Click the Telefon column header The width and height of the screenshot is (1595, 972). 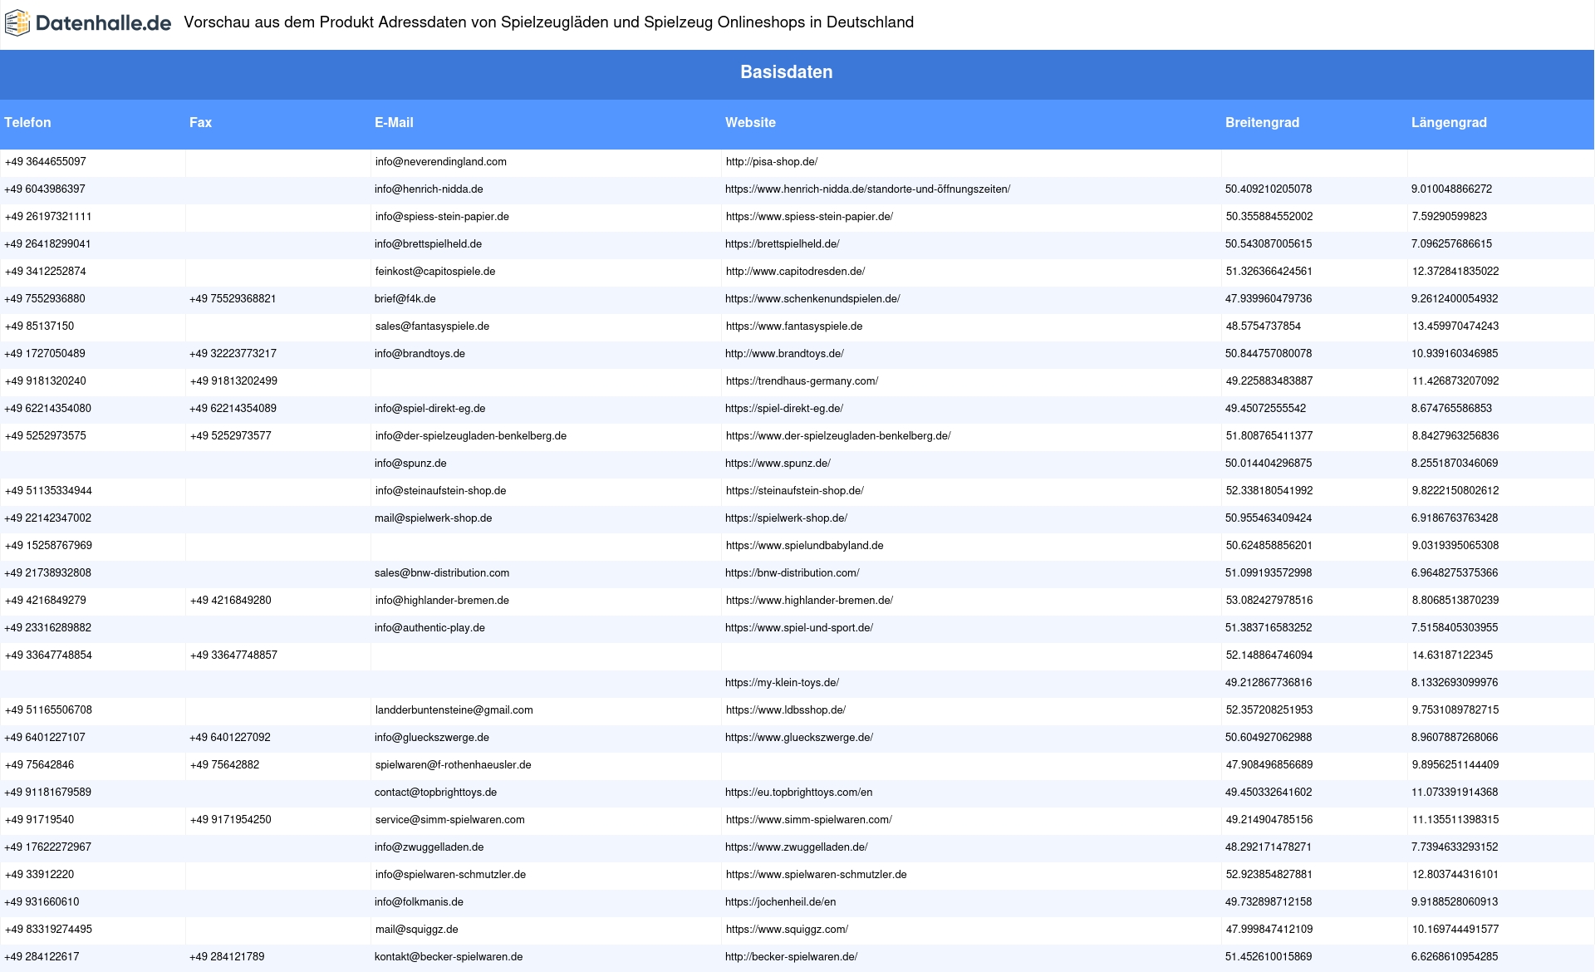[x=27, y=122]
